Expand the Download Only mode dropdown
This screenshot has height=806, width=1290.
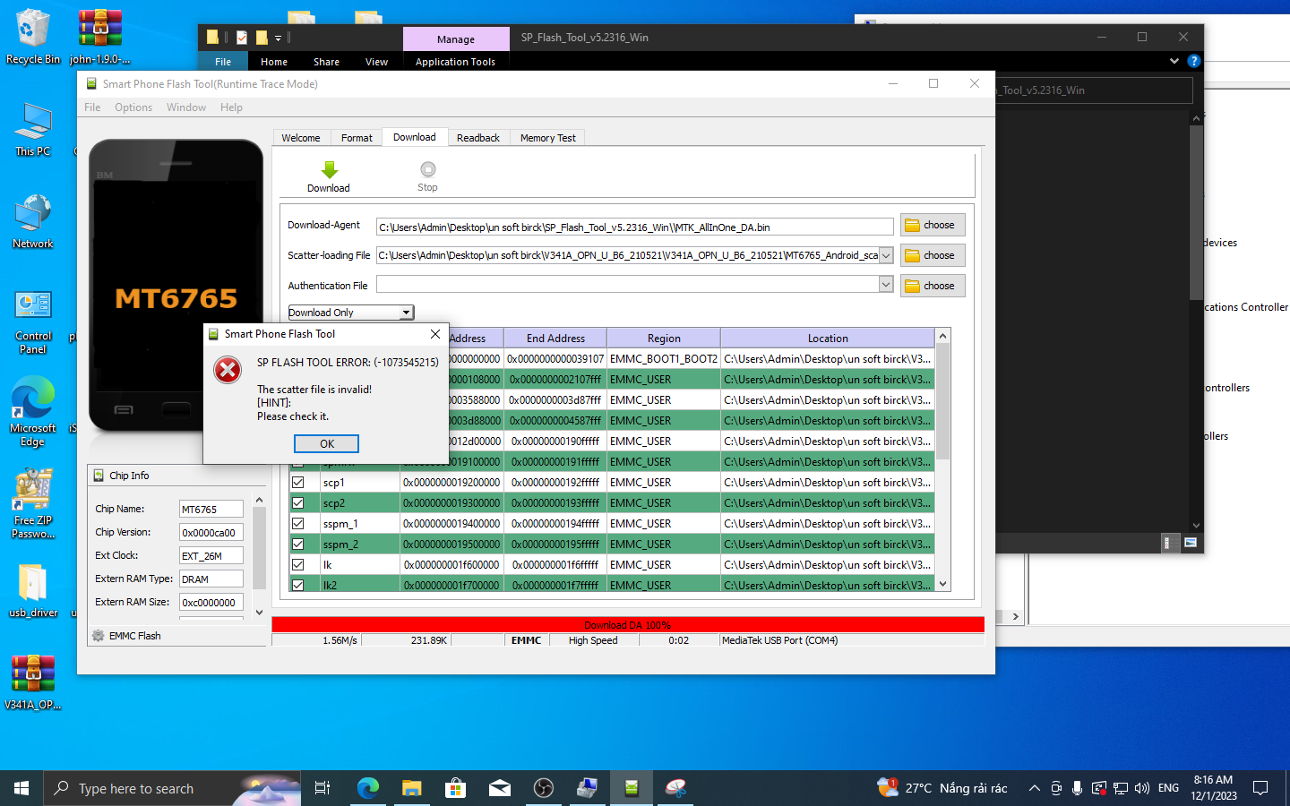click(406, 313)
